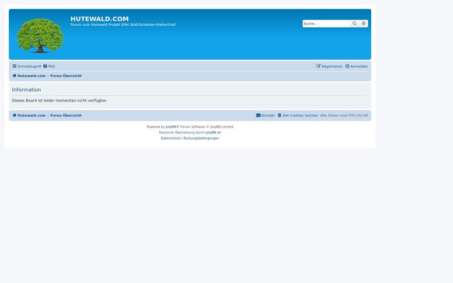The image size is (453, 283).
Task: Click the home icon in the top breadcrumb
Action: (14, 75)
